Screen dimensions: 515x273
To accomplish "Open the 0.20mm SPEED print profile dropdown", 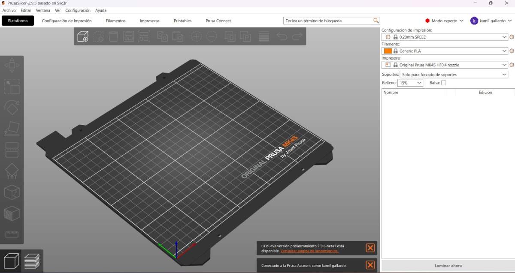I will (445, 37).
